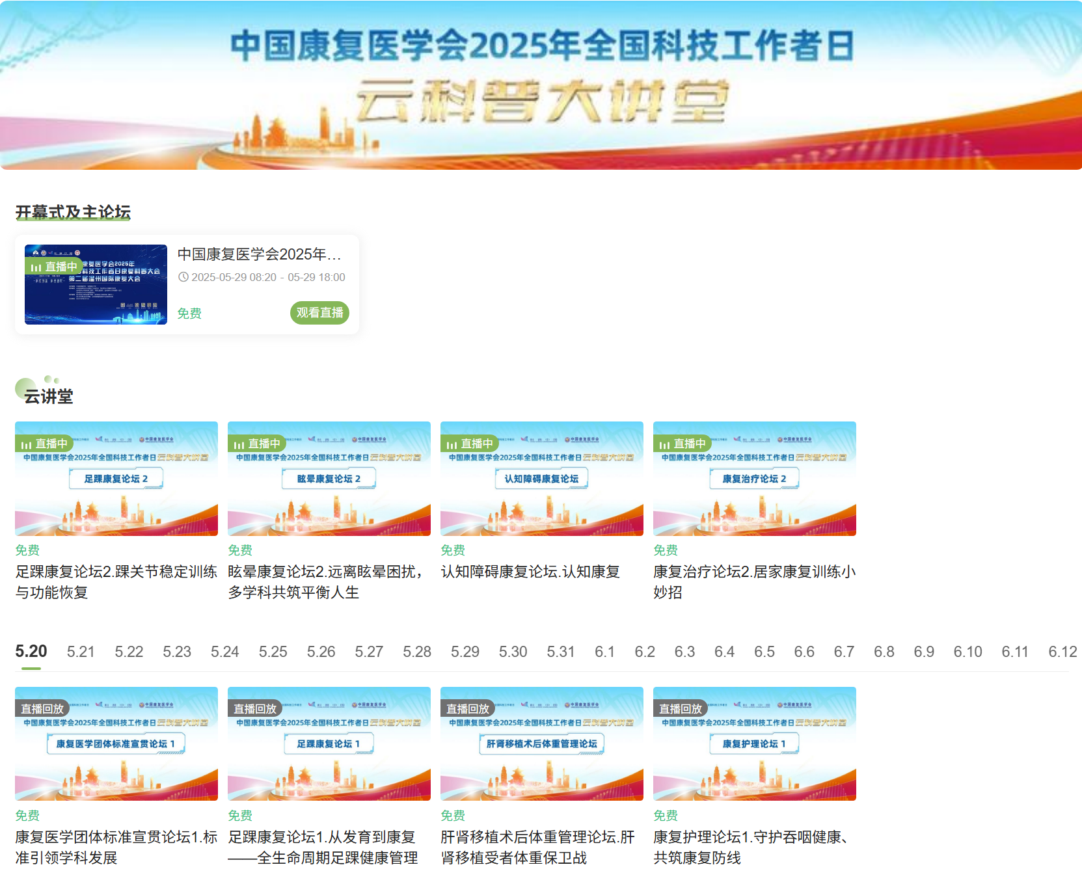
Task: Open 康复治疗论坛2 居家康复训练小妙招 title
Action: (x=754, y=581)
